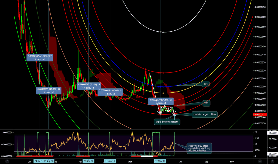278x164 pixels.
Task: Click the 0.00000070 price axis label
Action: click(x=260, y=123)
